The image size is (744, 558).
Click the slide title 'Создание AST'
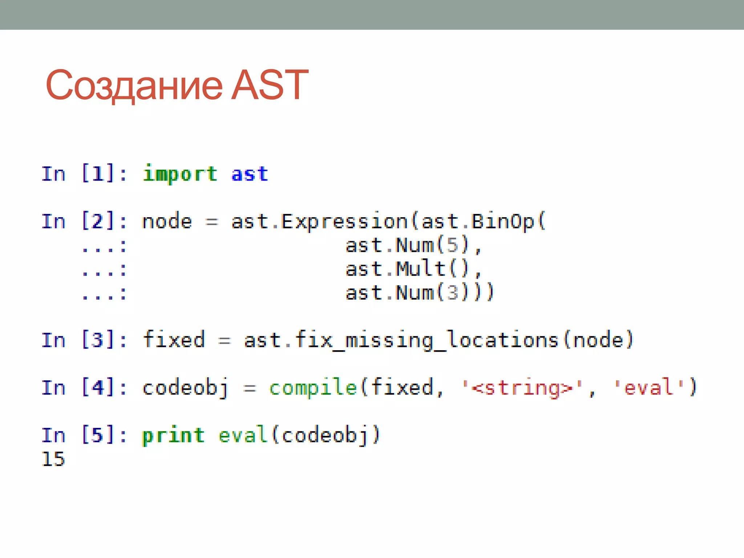[x=177, y=85]
